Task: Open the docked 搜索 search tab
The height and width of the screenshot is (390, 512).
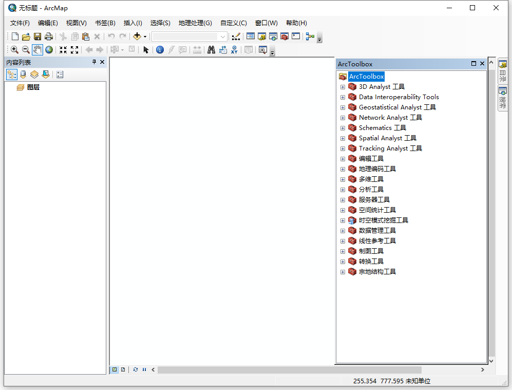Action: (x=503, y=99)
